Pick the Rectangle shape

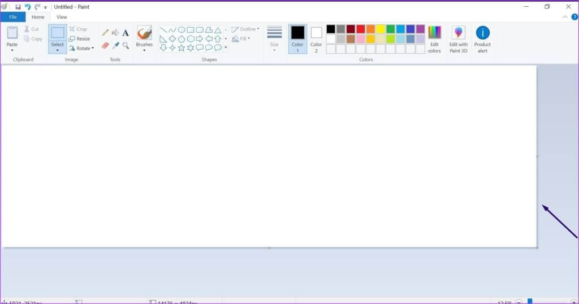(x=191, y=30)
